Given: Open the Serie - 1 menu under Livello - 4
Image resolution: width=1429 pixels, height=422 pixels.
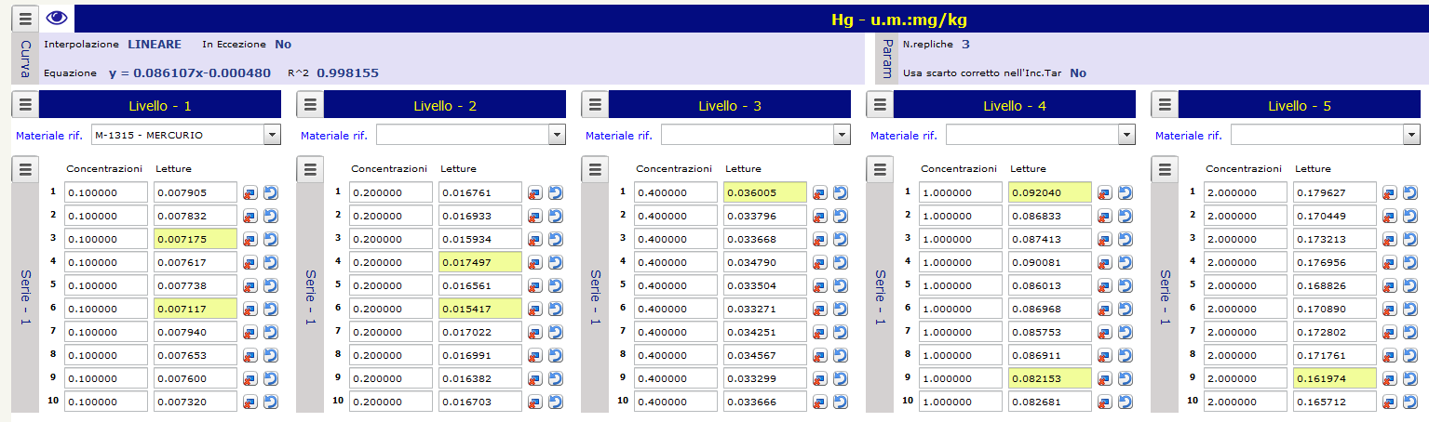Looking at the screenshot, I should click(x=881, y=169).
